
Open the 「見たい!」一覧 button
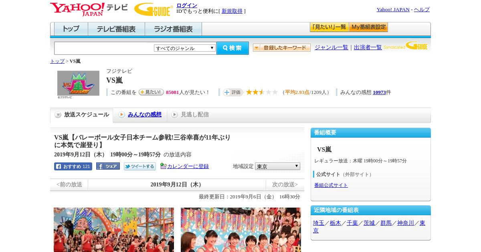(x=329, y=27)
